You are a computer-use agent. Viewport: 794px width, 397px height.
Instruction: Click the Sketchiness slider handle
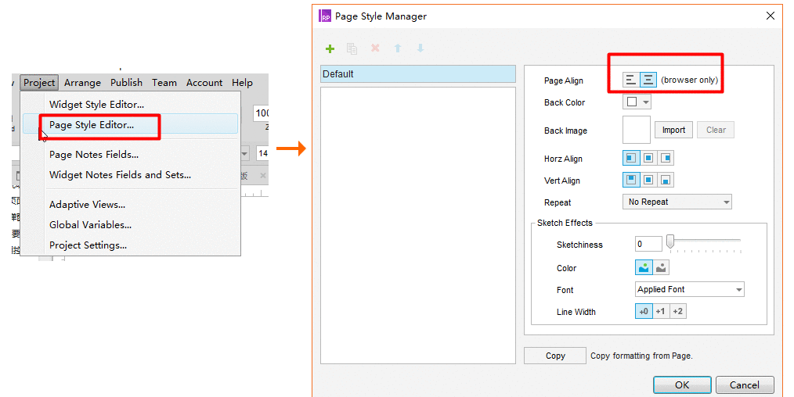(x=670, y=242)
